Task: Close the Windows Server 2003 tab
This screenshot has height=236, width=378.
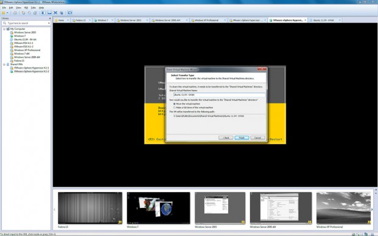Action: point(147,20)
